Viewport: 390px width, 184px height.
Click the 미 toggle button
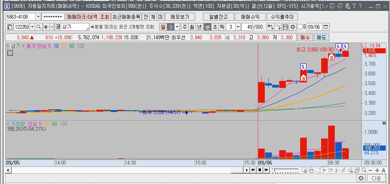[161, 17]
